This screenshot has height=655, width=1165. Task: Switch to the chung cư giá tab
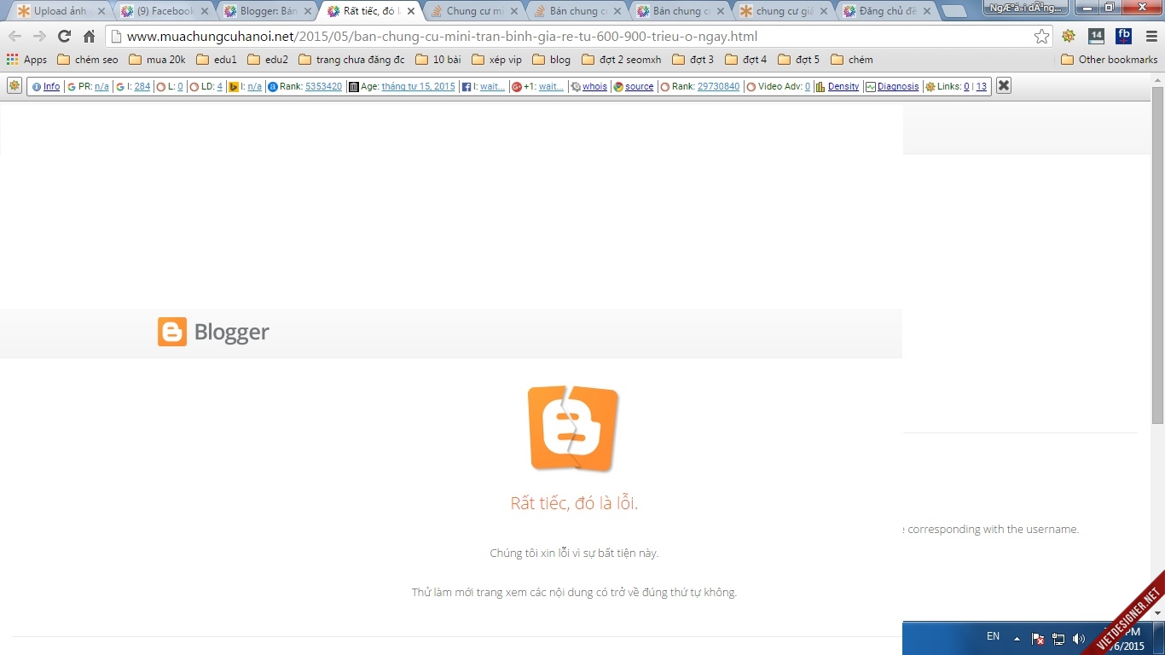click(x=783, y=11)
